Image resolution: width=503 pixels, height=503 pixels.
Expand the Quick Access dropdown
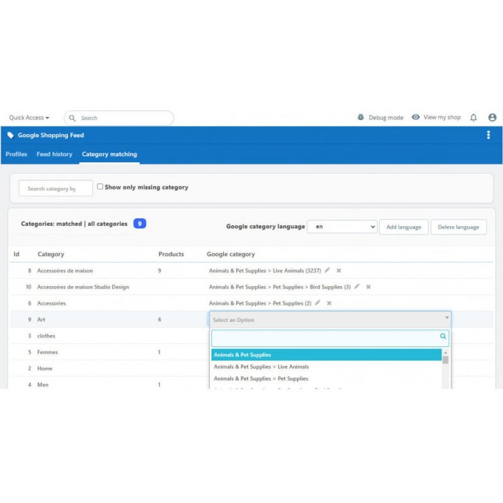tap(29, 118)
